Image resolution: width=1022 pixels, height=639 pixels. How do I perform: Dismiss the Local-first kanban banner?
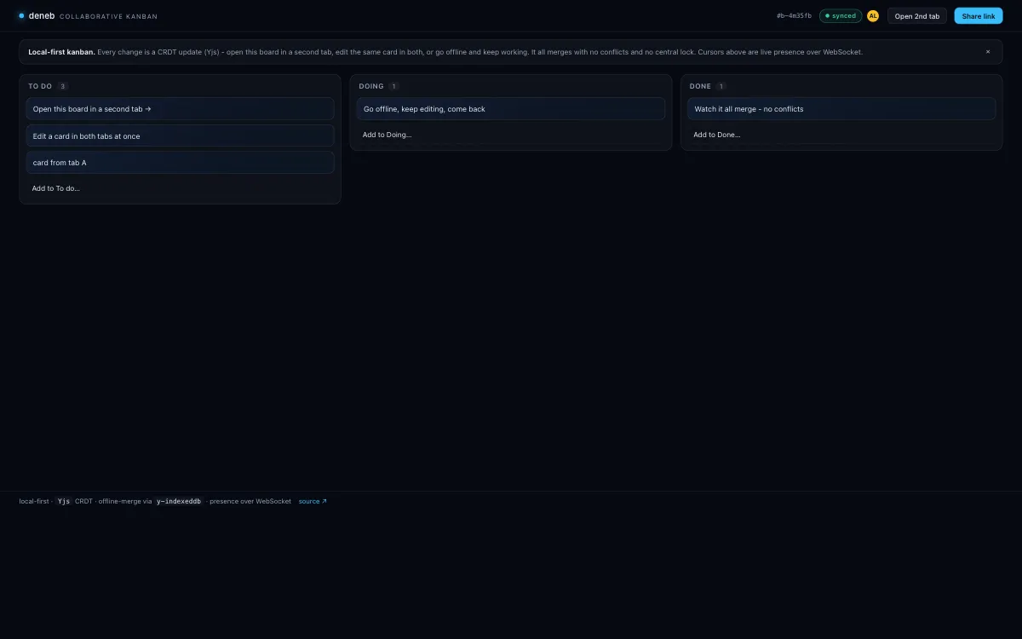pyautogui.click(x=988, y=52)
